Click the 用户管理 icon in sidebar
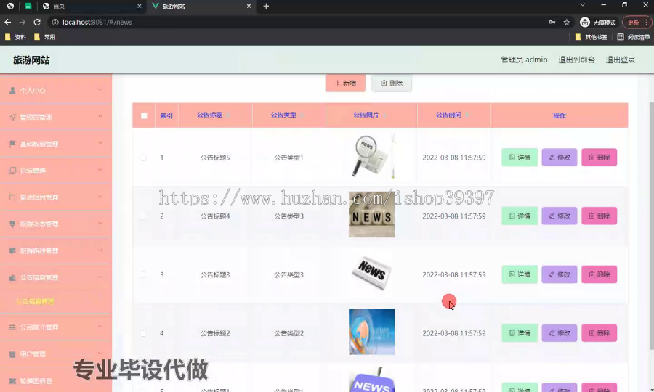Image resolution: width=654 pixels, height=392 pixels. click(12, 354)
